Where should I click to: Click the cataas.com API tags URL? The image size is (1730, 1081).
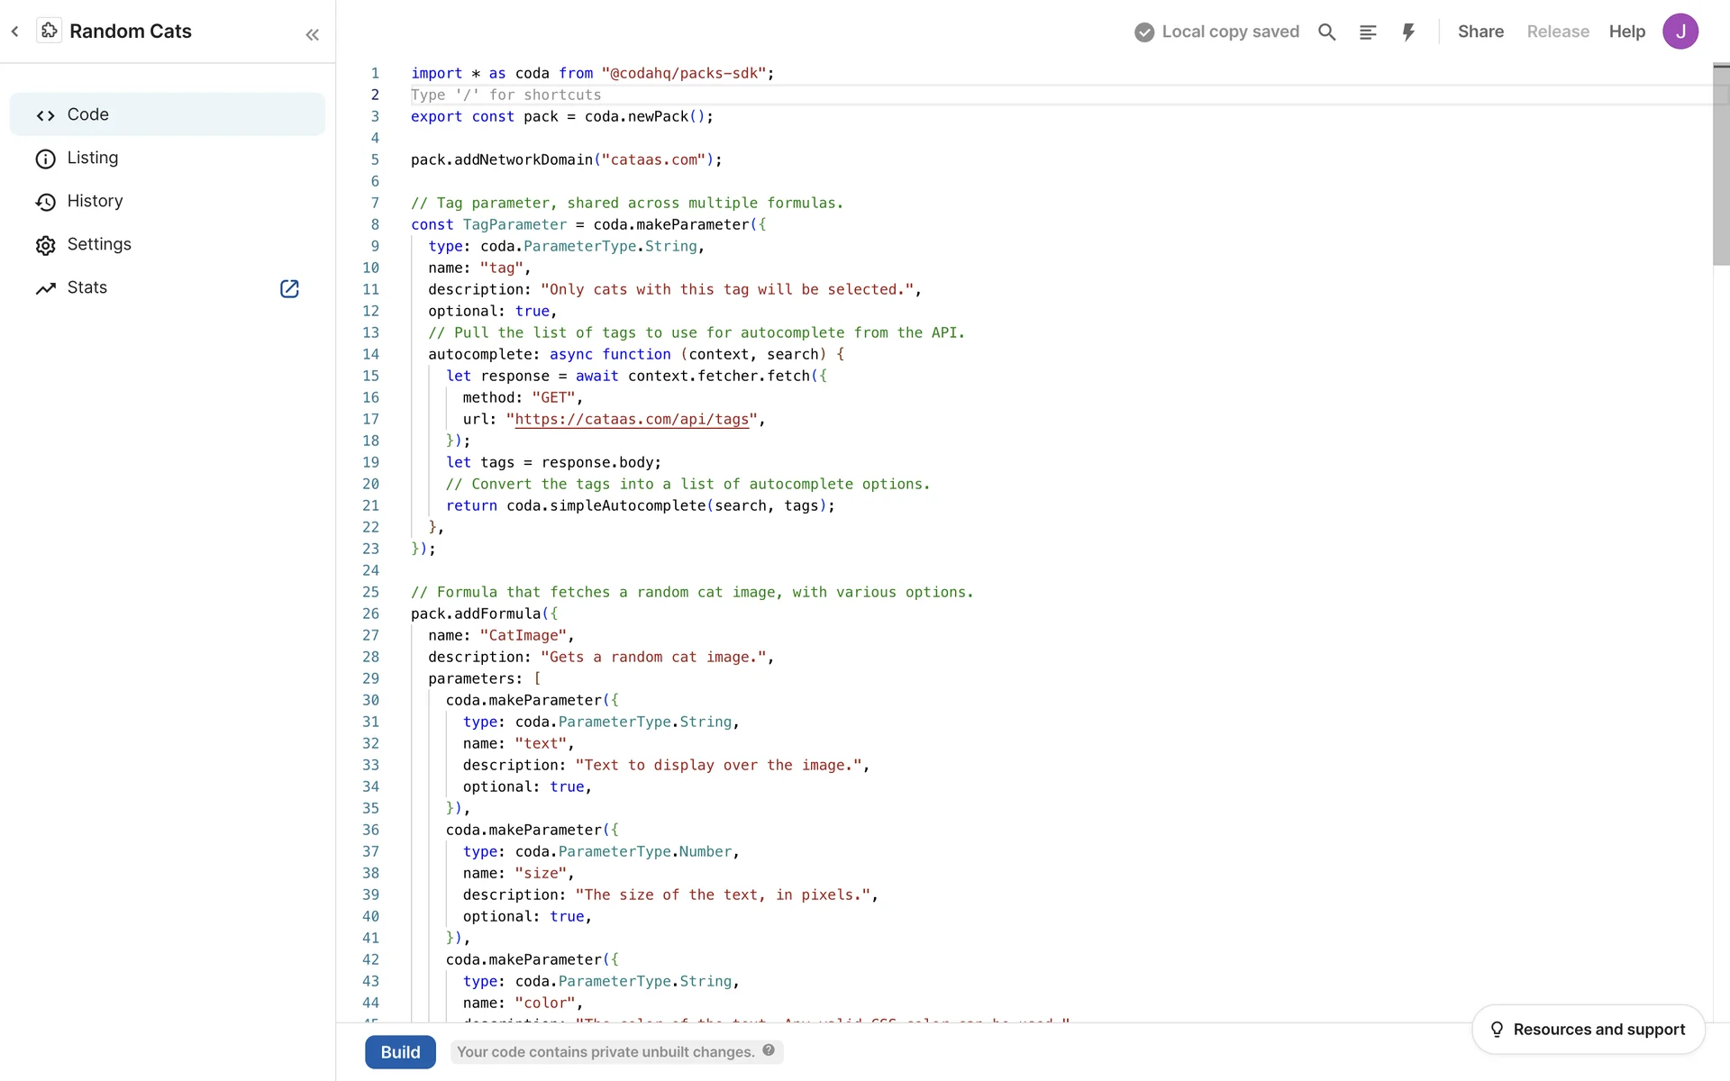(631, 419)
